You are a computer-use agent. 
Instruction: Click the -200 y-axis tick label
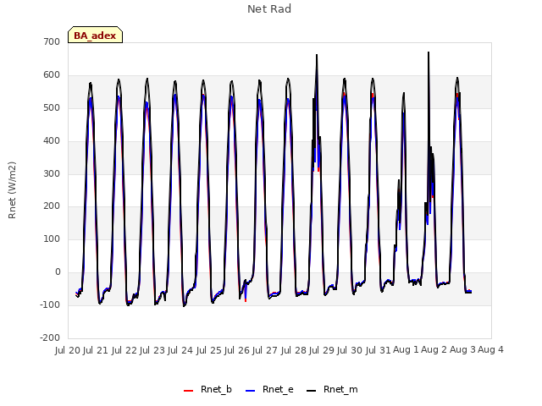tap(50, 337)
